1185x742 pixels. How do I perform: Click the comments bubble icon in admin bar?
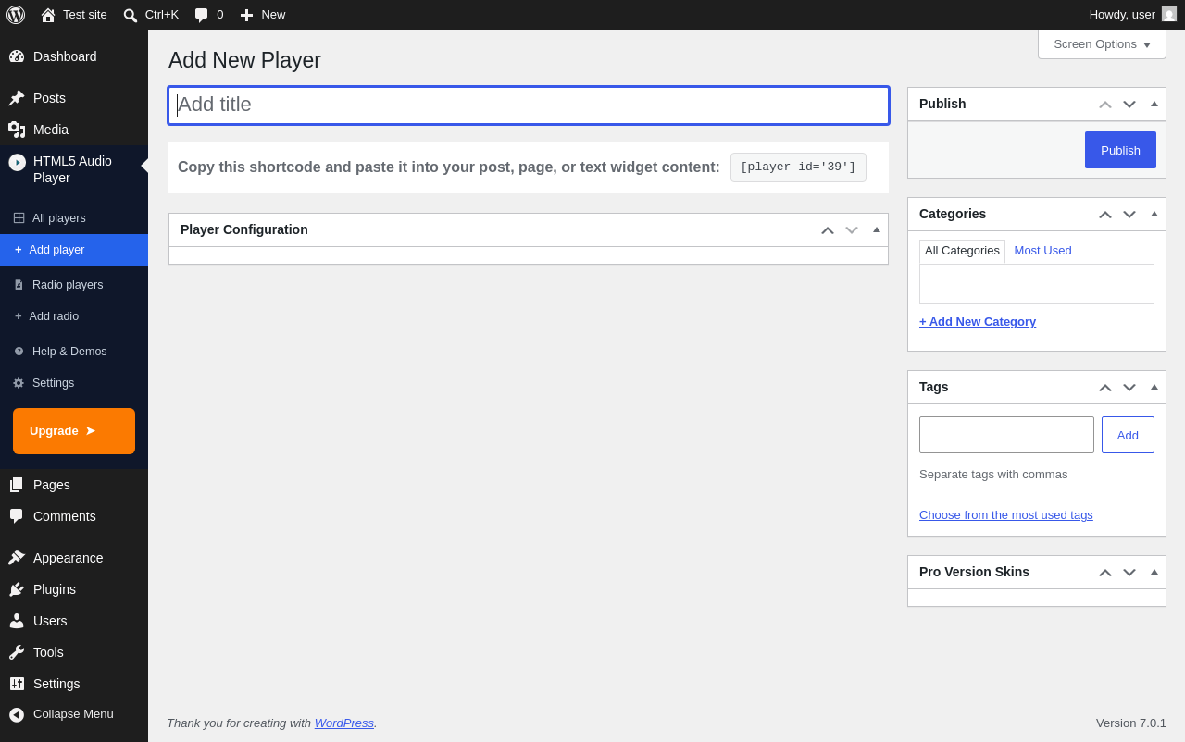201,15
